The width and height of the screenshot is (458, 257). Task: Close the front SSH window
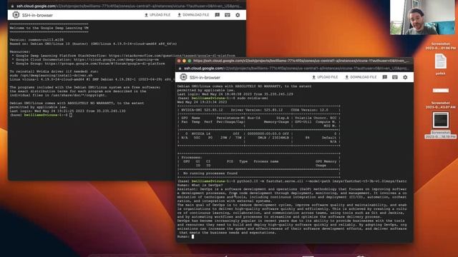[179, 61]
